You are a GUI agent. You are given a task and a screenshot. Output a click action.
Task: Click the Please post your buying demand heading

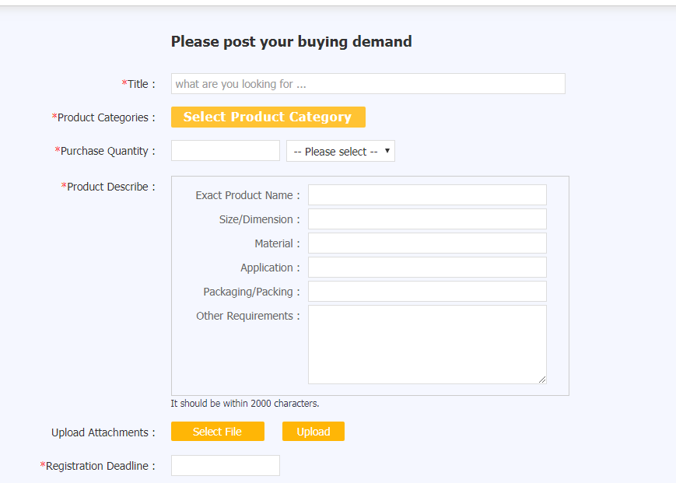292,42
